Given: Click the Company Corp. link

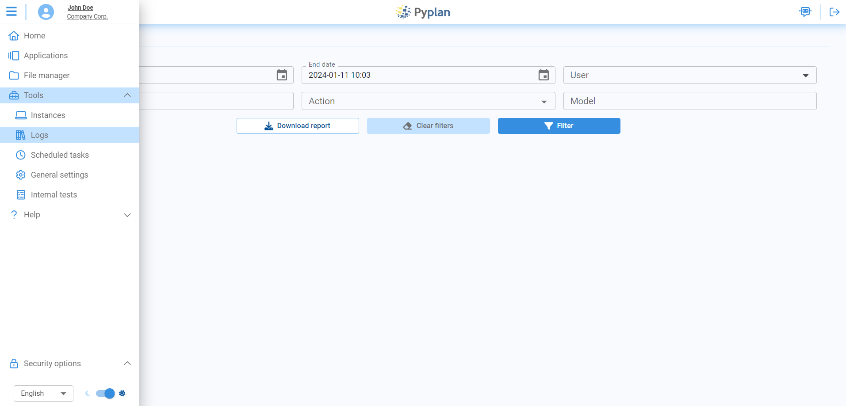Looking at the screenshot, I should tap(87, 16).
